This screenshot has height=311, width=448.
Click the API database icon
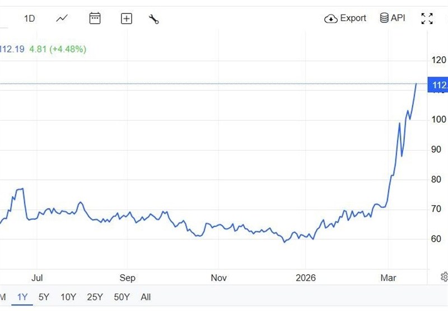pos(384,18)
